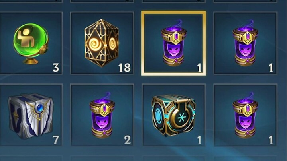Screen dimensions: 287x161
Task: Click the gold selection frame around the canister
Action: point(173,43)
